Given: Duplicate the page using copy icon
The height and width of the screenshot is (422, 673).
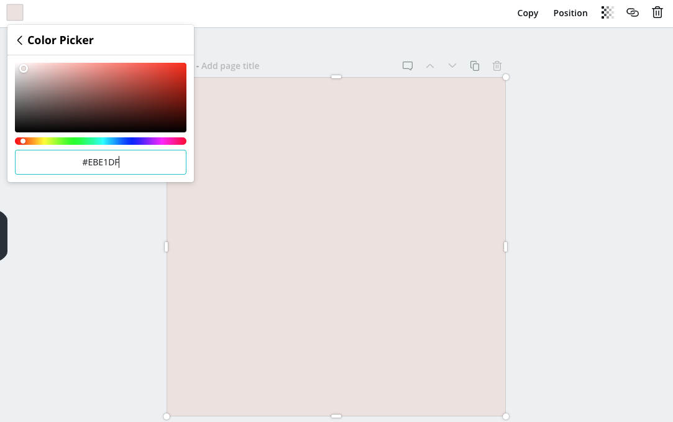Looking at the screenshot, I should tap(474, 66).
